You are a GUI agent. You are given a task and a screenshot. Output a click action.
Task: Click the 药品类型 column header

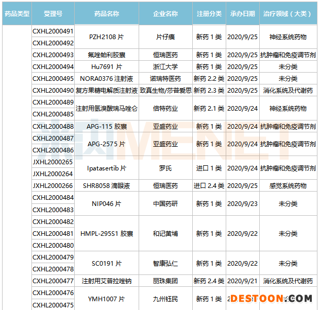tap(16, 13)
